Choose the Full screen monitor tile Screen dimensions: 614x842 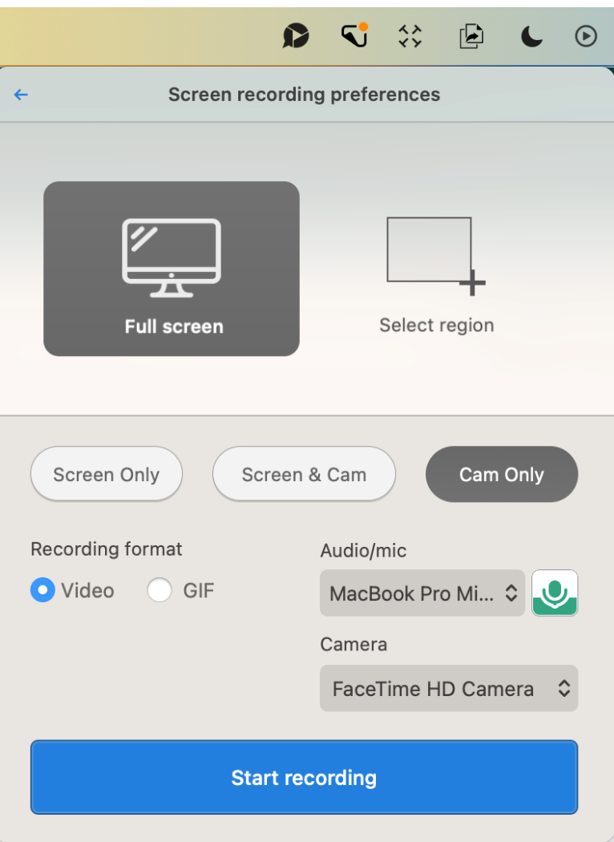pos(172,269)
